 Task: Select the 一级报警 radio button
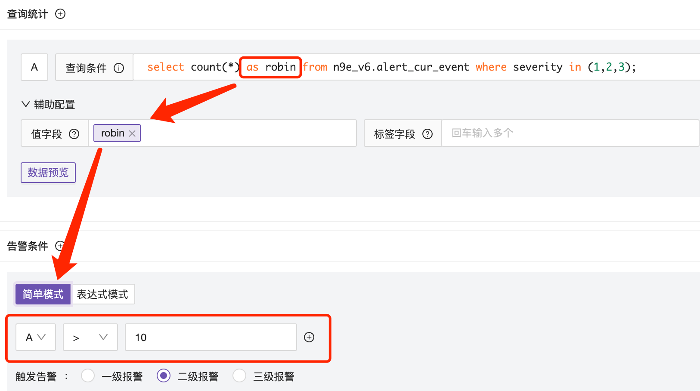click(x=88, y=375)
